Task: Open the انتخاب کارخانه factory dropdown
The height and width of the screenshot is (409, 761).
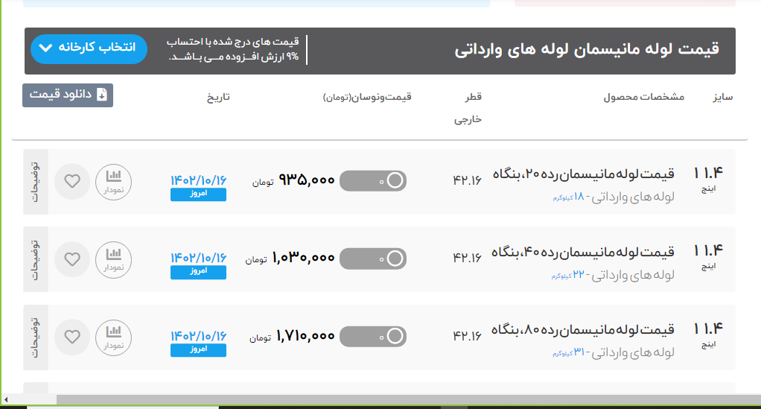Action: click(x=89, y=48)
